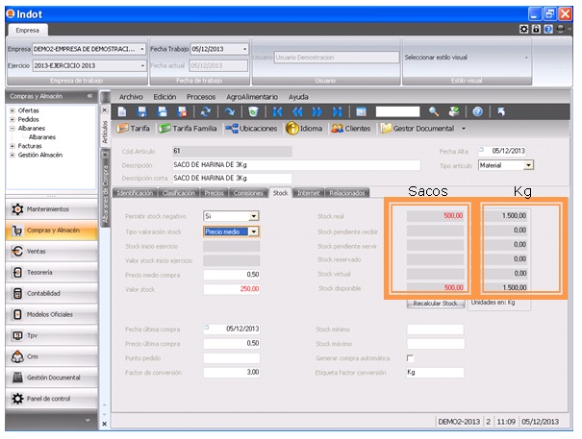This screenshot has height=439, width=582.
Task: Click the blue help question mark icon
Action: tap(477, 111)
